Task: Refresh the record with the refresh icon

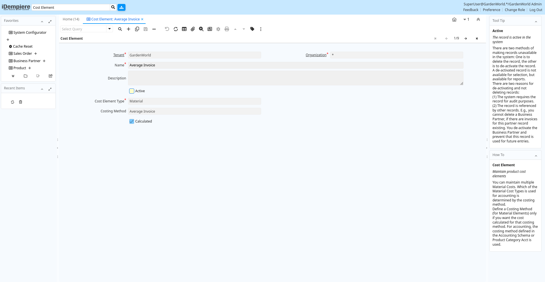Action: coord(176,29)
